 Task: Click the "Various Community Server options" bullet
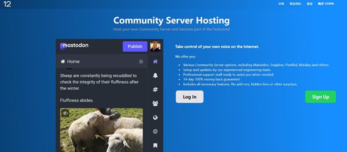pyautogui.click(x=256, y=65)
